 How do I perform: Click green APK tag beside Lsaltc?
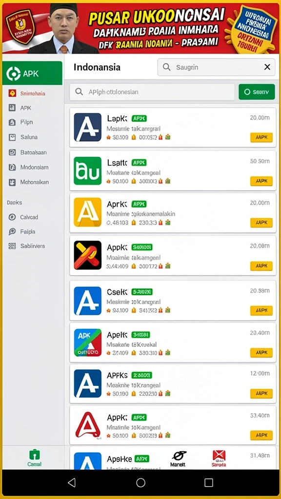tap(139, 163)
